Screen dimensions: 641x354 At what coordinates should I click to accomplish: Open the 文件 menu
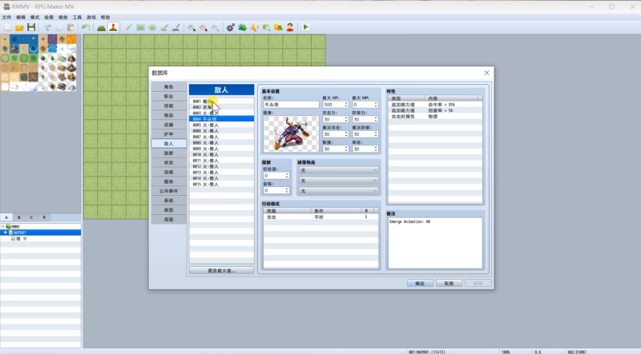6,17
